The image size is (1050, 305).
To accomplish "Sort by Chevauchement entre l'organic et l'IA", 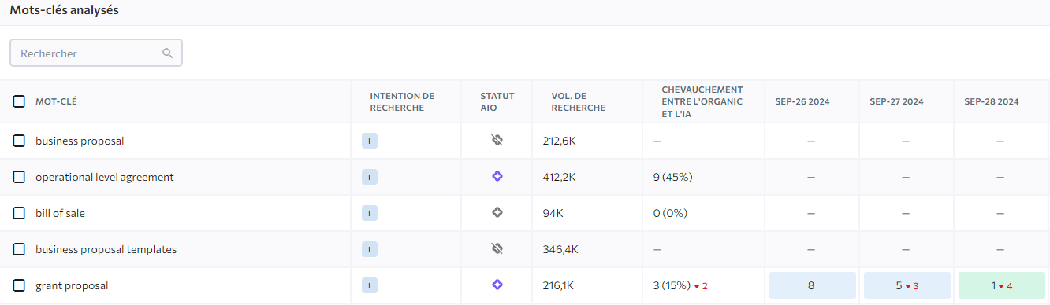I will click(x=702, y=101).
